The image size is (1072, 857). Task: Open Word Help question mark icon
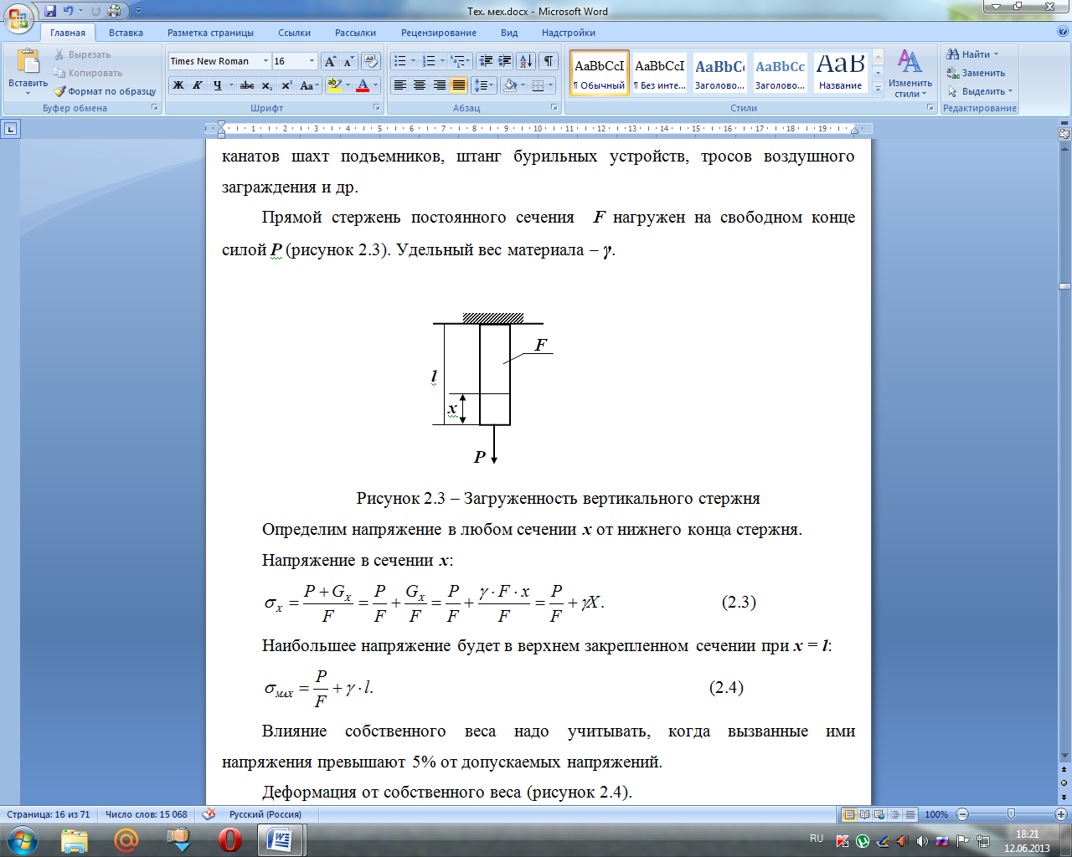click(x=1063, y=33)
